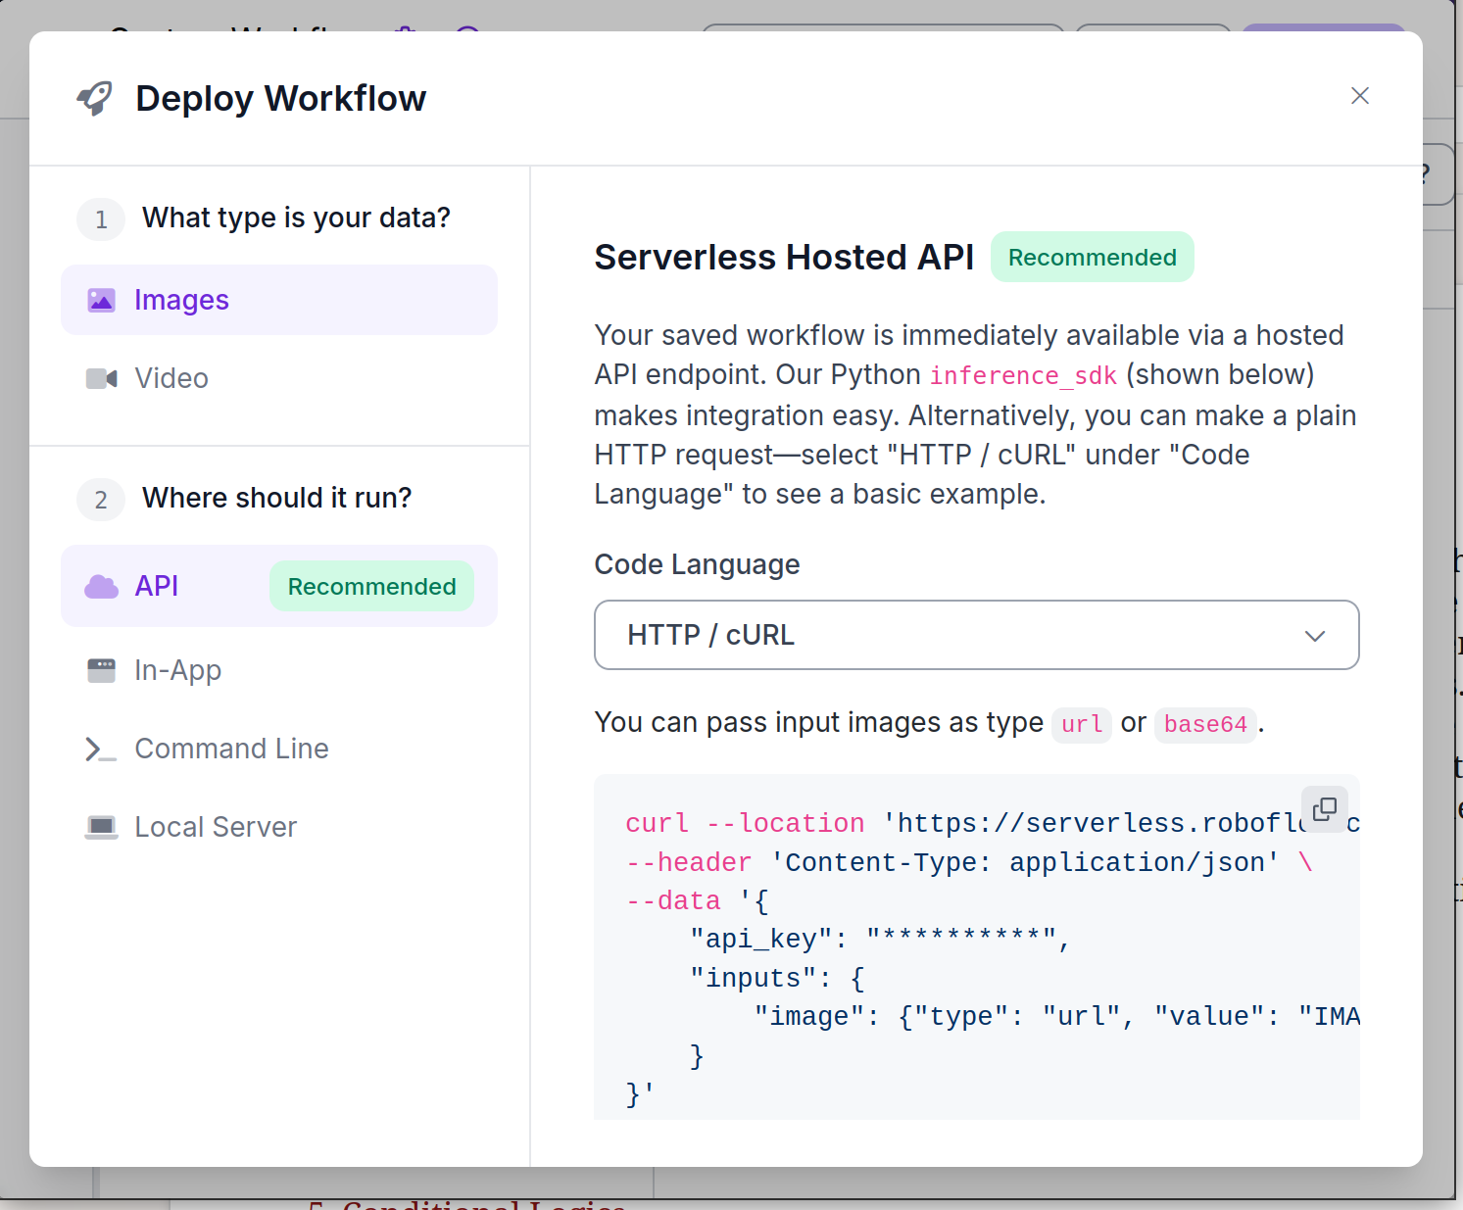
Task: Click the Local Server laptop icon
Action: pos(101,826)
